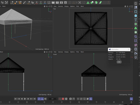The width and height of the screenshot is (140, 105).
Task: Maximize the Top viewport via corner icon
Action: (132, 6)
